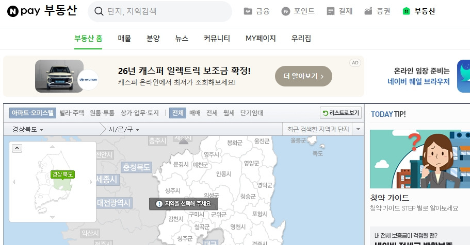Click the 충청북도 region label
Image resolution: width=470 pixels, height=245 pixels.
tap(136, 167)
